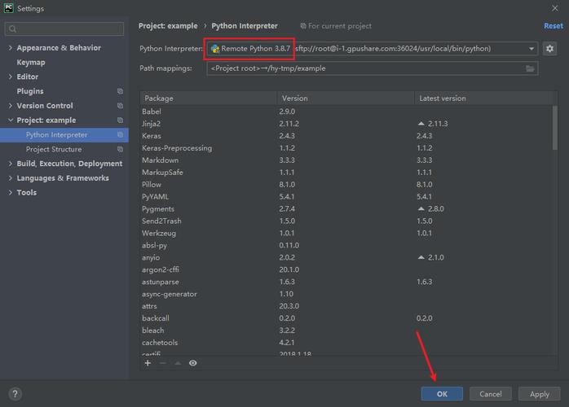This screenshot has width=569, height=407.
Task: Click the upgrade arrow beside anyio 2.1.0
Action: click(421, 257)
